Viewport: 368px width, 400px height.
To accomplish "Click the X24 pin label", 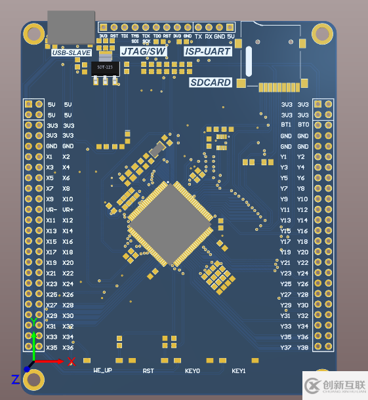I will tap(68, 284).
